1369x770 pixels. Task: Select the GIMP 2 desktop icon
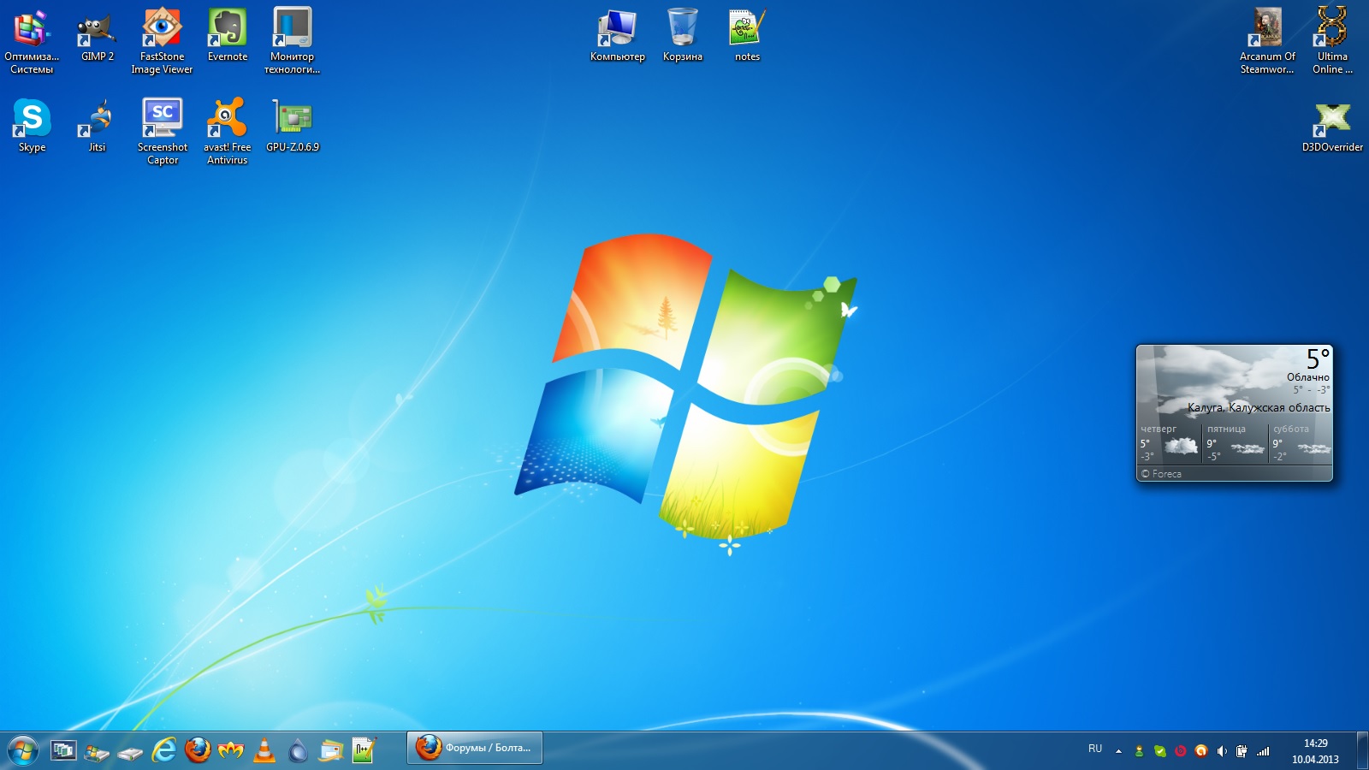point(97,36)
